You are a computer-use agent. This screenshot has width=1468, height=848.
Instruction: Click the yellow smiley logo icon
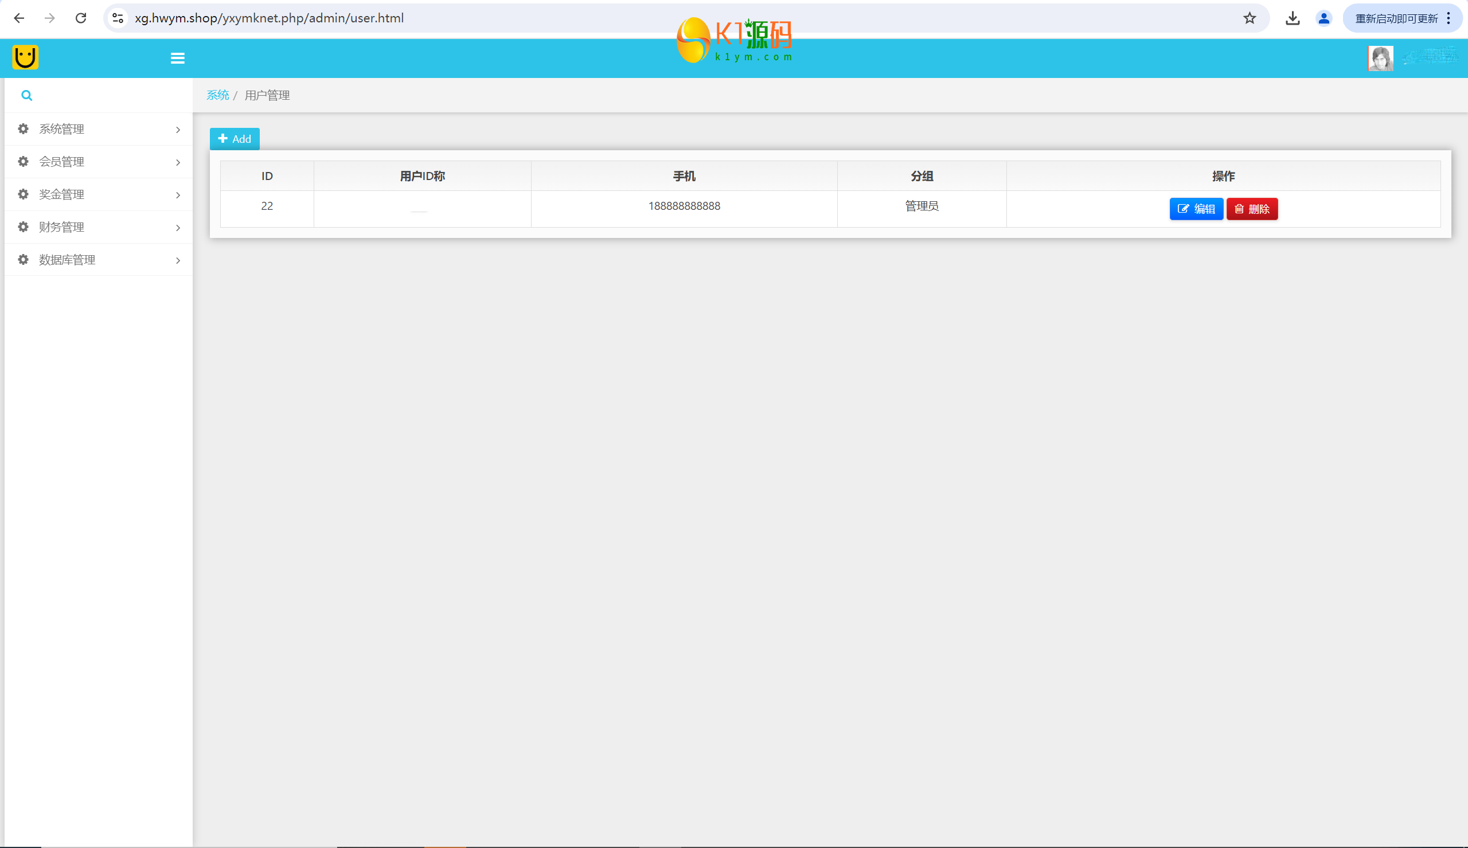click(x=25, y=58)
